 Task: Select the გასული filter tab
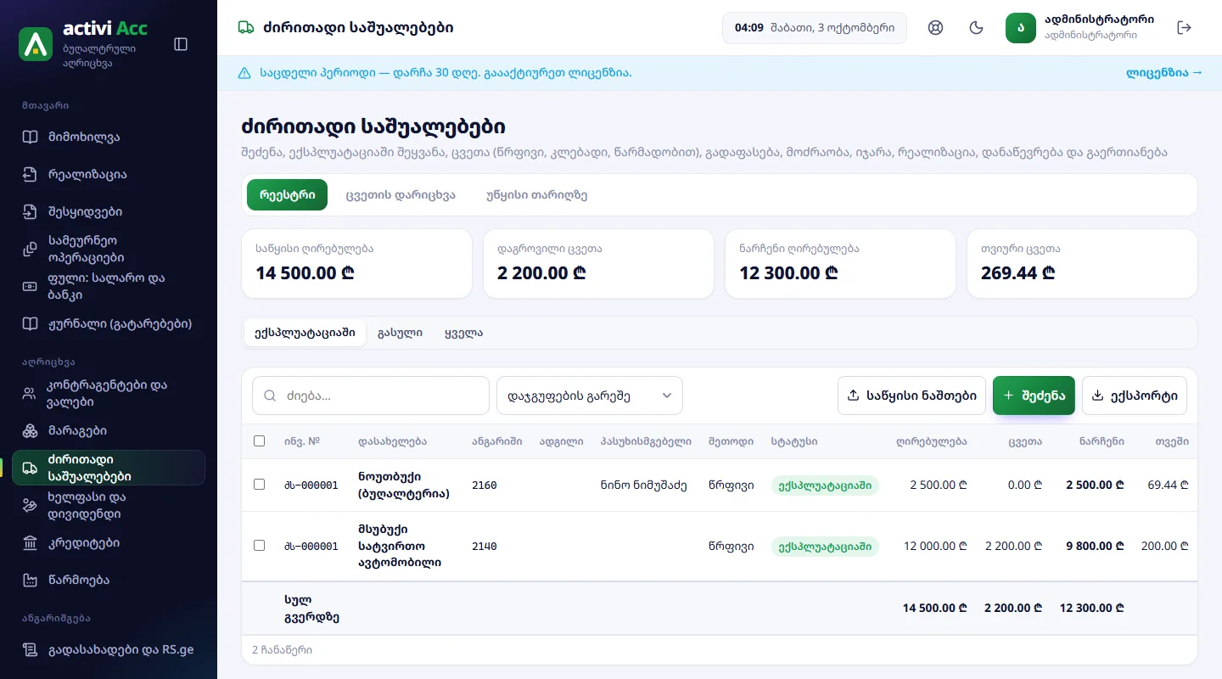(400, 333)
